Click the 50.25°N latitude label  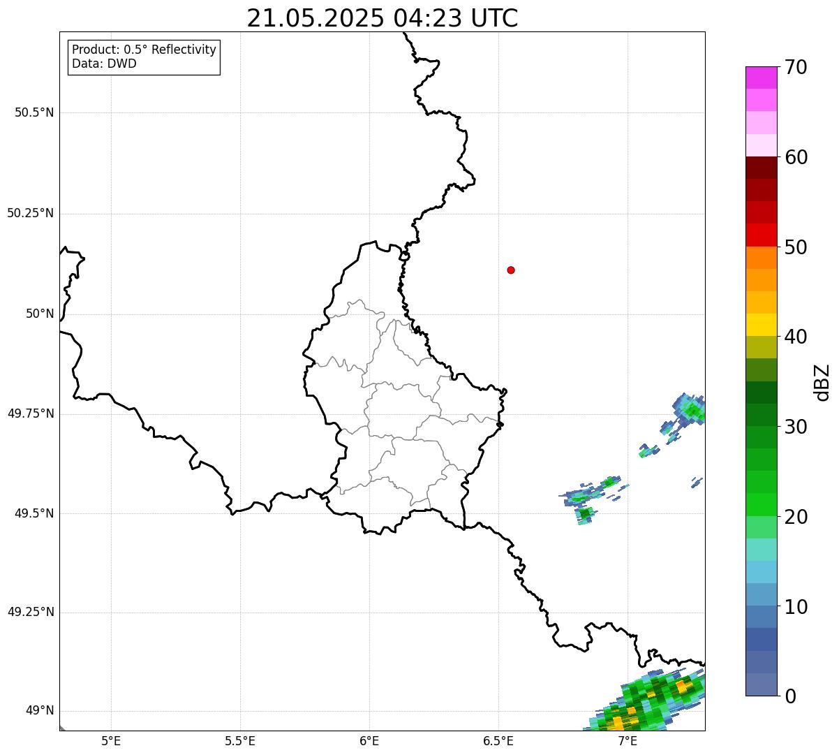coord(31,213)
